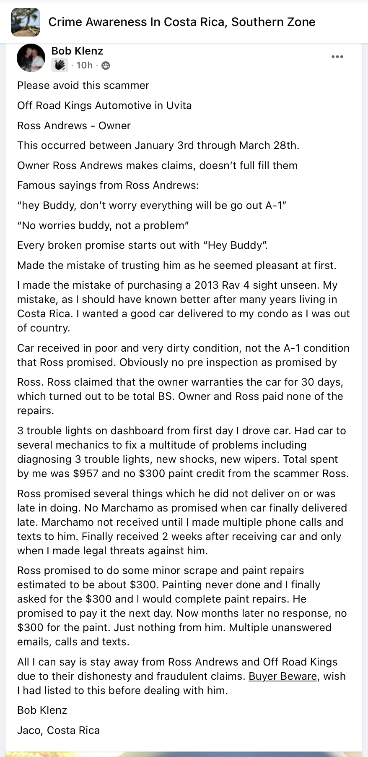
Task: Open the group's palm tree avatar
Action: tap(26, 22)
